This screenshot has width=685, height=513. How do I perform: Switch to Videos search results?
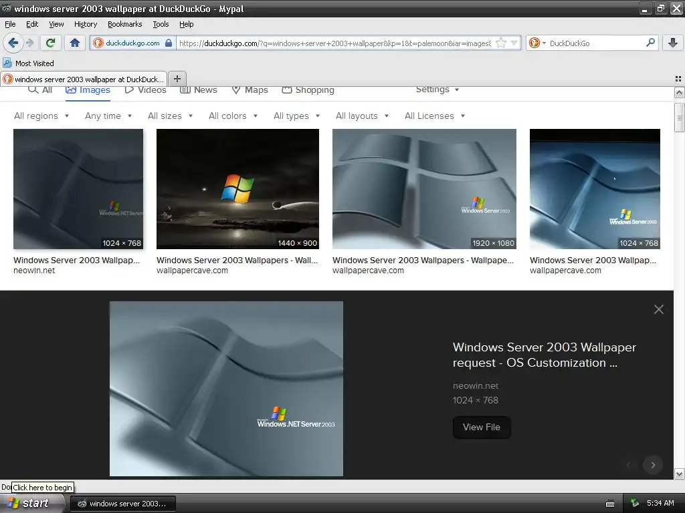click(145, 90)
